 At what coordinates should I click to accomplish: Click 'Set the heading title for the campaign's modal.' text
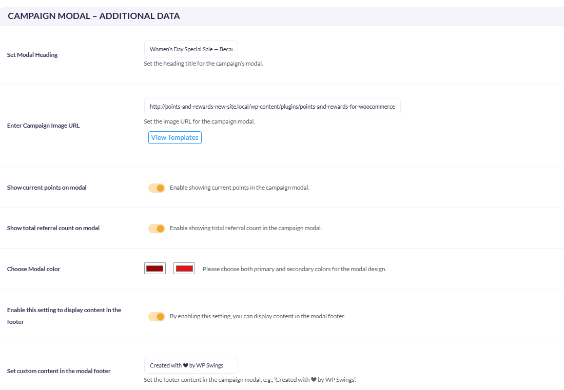pyautogui.click(x=204, y=64)
